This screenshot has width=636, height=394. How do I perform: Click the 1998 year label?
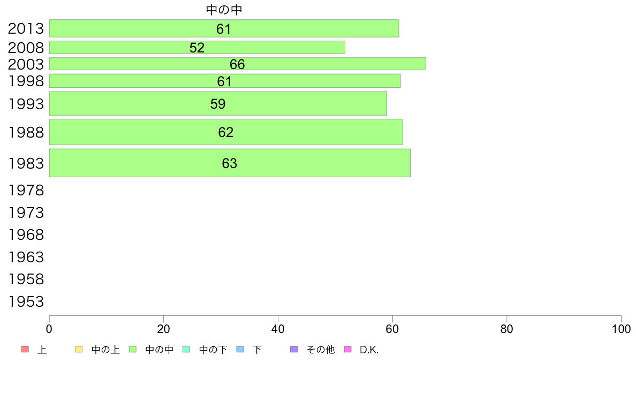[26, 81]
